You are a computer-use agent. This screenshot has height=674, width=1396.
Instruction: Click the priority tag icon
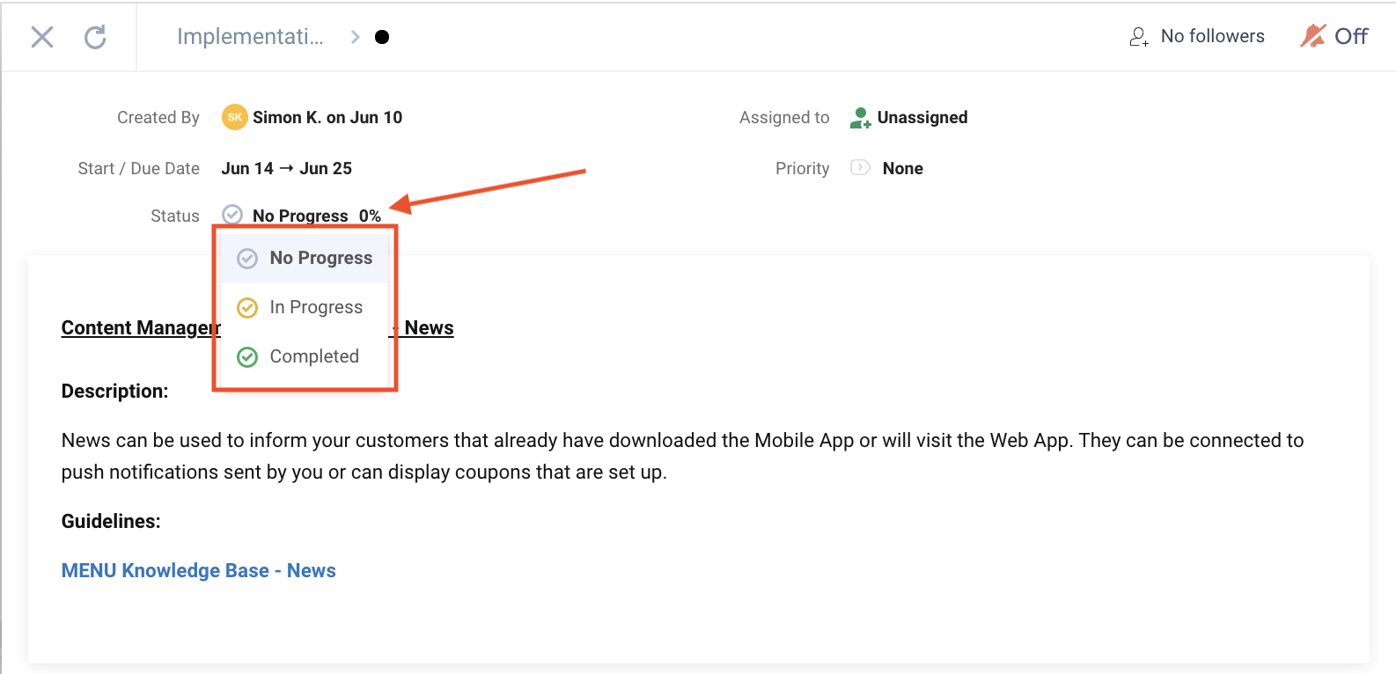point(860,167)
